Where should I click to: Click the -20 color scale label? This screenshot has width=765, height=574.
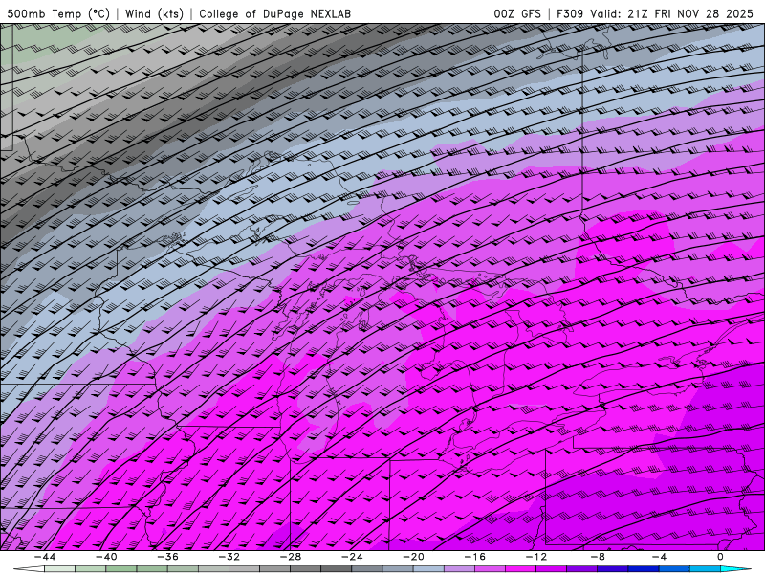coord(413,557)
